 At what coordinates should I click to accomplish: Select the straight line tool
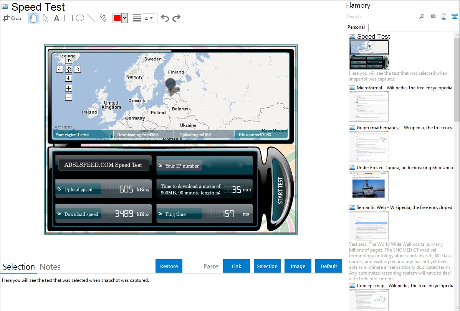pyautogui.click(x=91, y=18)
